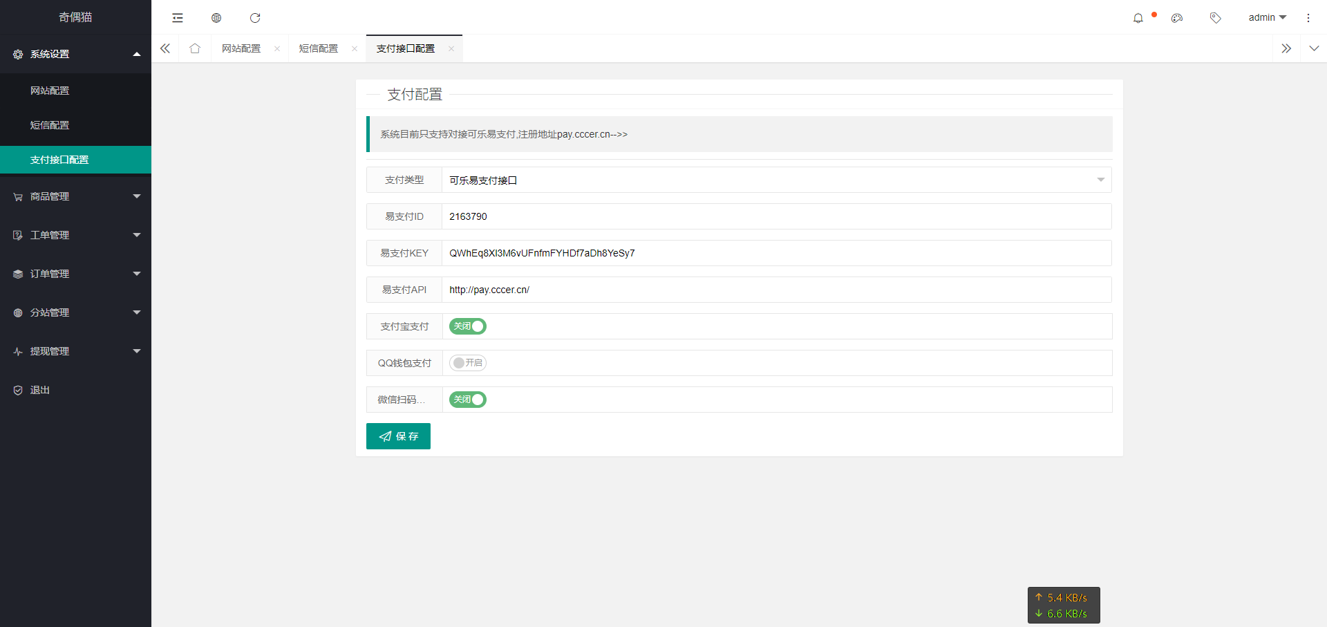Toggle the QQ钱包支付 switch
The image size is (1327, 627).
[468, 363]
